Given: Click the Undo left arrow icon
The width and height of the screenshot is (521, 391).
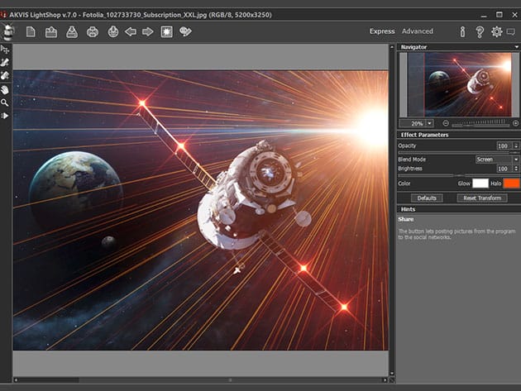Looking at the screenshot, I should 130,32.
